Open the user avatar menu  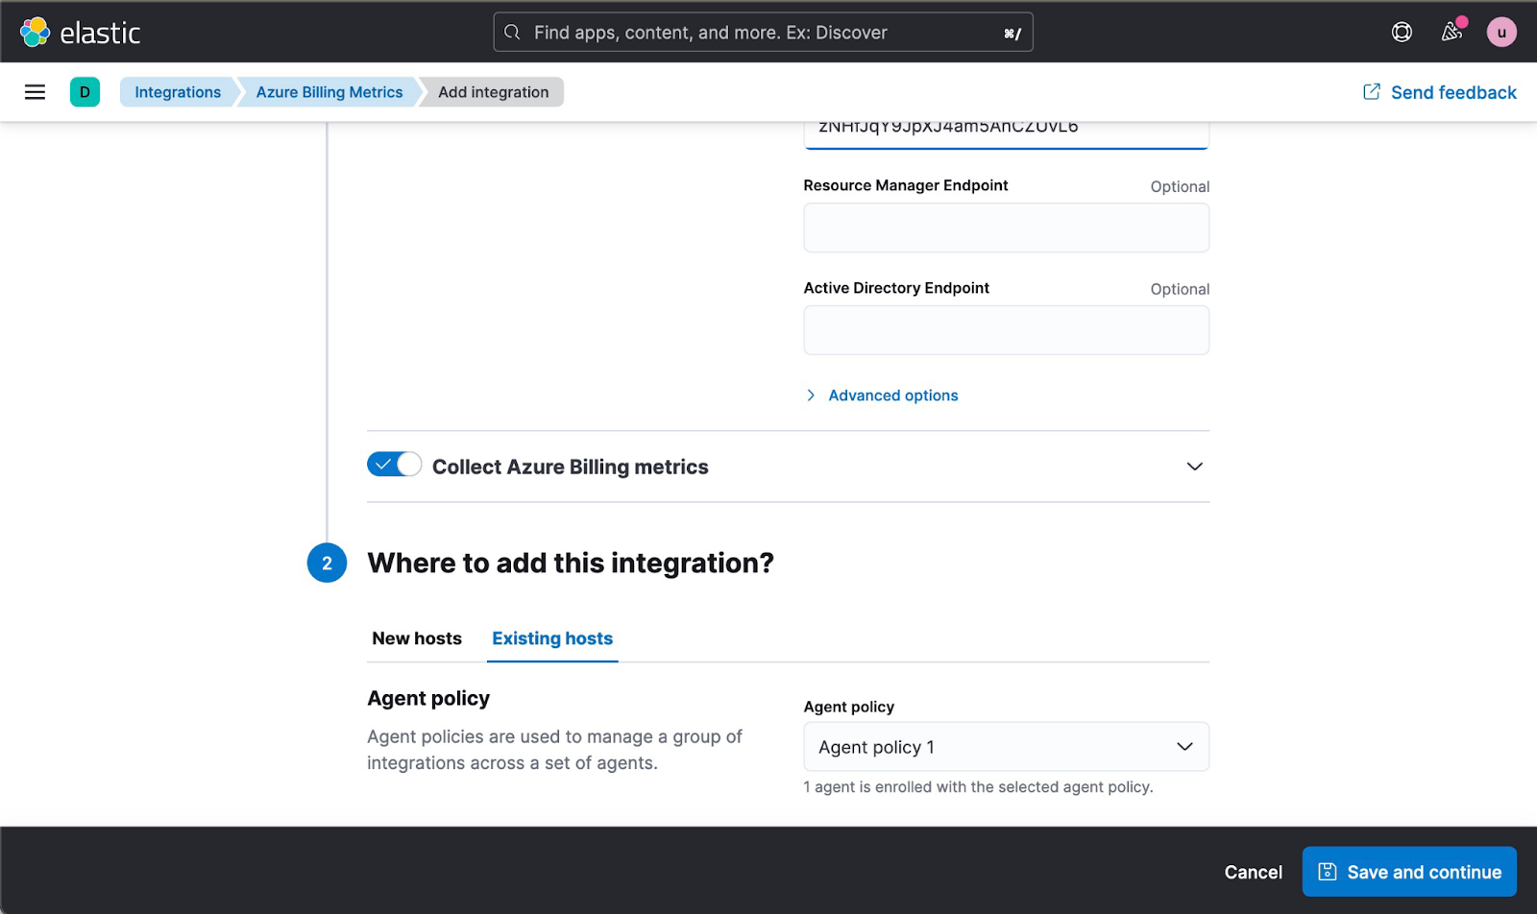click(x=1501, y=32)
